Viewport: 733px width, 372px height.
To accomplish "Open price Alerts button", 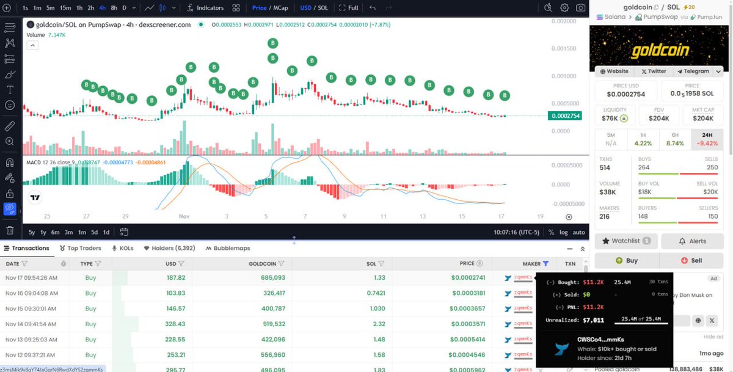I will pos(692,241).
